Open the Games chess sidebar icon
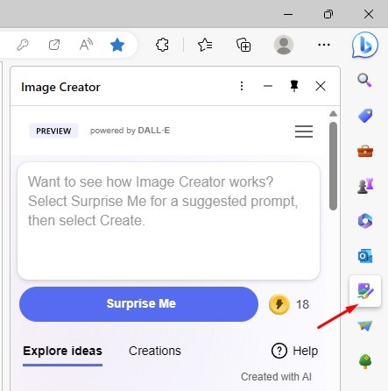 (x=365, y=186)
